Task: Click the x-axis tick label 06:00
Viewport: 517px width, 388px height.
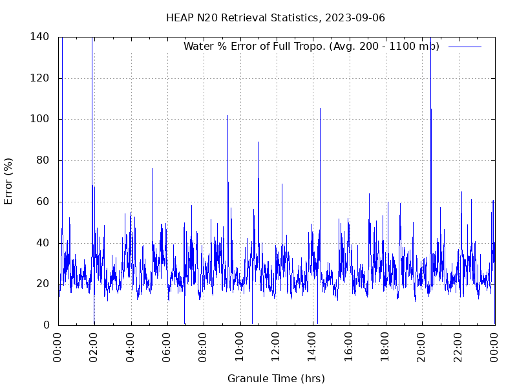Action: pyautogui.click(x=167, y=347)
